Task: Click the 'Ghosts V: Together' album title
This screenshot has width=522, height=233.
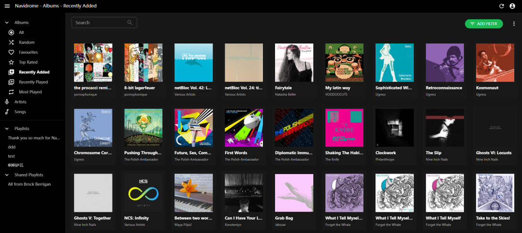Action: (x=92, y=218)
